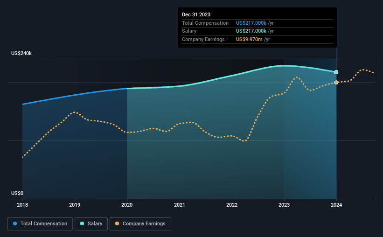Image resolution: width=383 pixels, height=237 pixels.
Task: Click the US$0 y-axis label
Action: pos(17,193)
